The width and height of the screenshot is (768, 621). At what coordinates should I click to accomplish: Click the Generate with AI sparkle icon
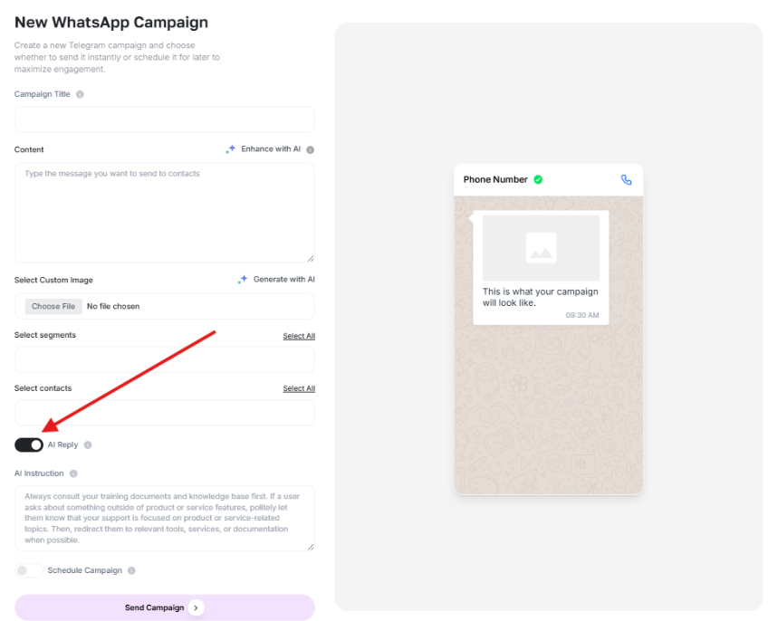(x=243, y=279)
